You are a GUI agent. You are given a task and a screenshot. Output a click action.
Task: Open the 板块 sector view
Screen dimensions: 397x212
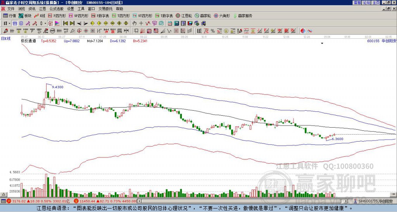coord(25,15)
